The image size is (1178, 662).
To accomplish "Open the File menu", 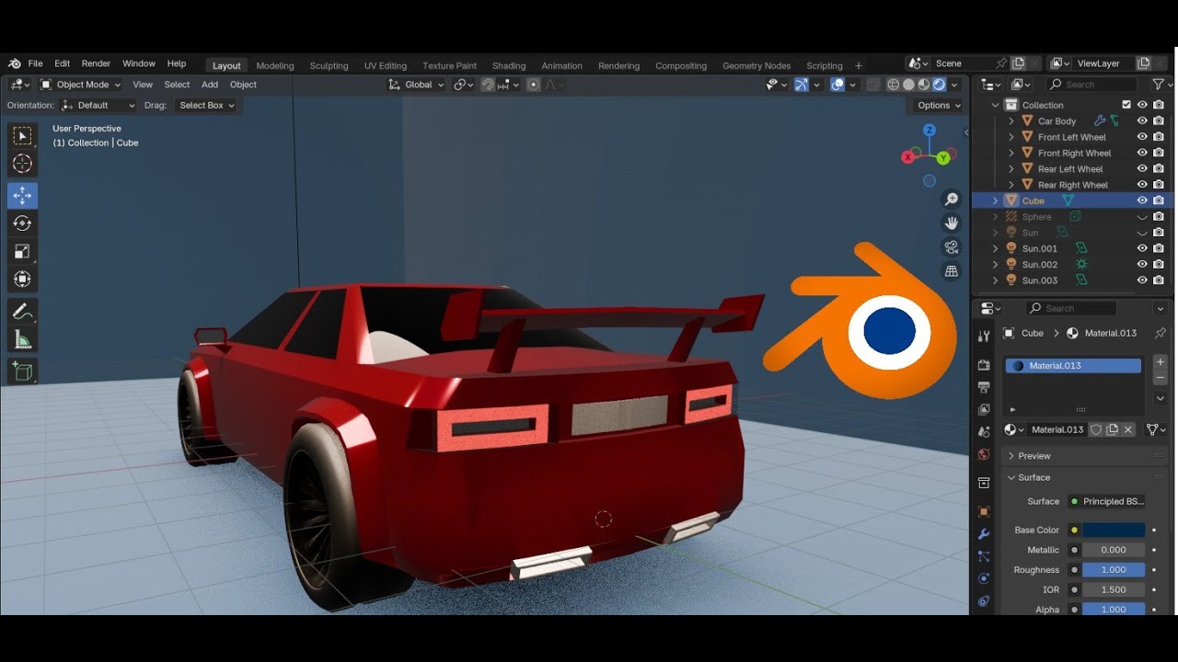I will [35, 64].
